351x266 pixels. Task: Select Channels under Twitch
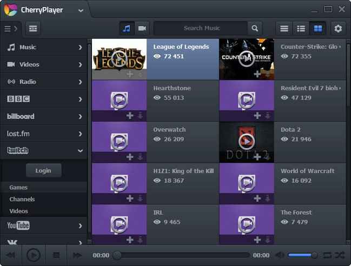tap(22, 199)
